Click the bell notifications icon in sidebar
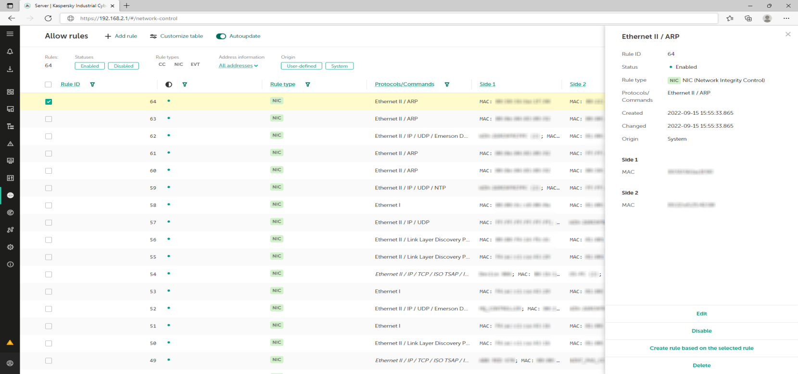 pos(10,51)
